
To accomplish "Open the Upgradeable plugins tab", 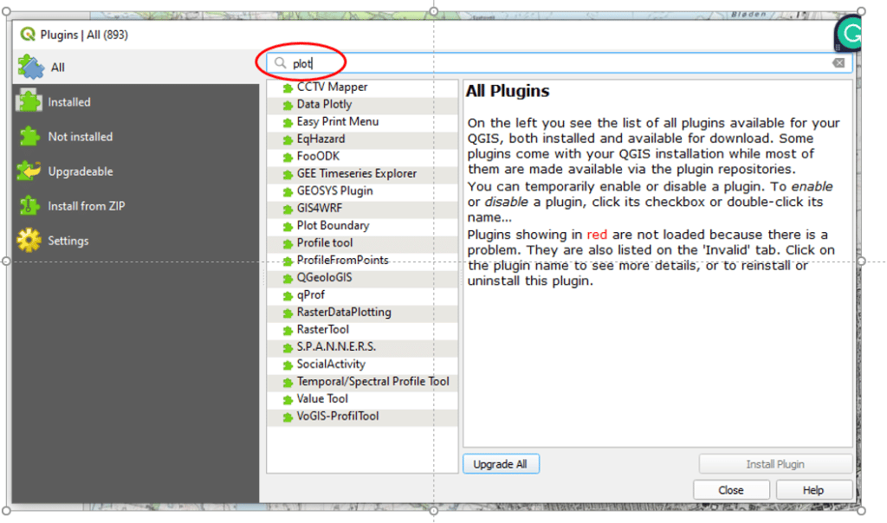I will (x=136, y=171).
